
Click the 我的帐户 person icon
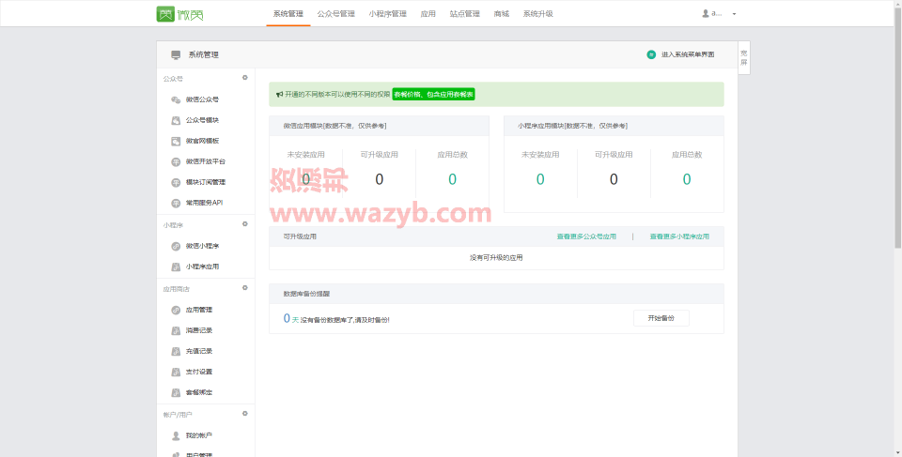click(x=176, y=436)
